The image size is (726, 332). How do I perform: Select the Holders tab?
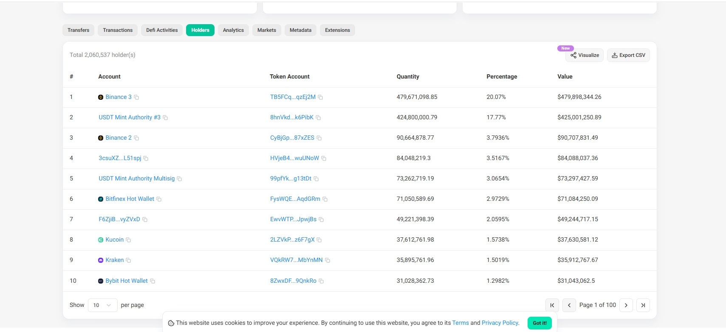(x=200, y=30)
